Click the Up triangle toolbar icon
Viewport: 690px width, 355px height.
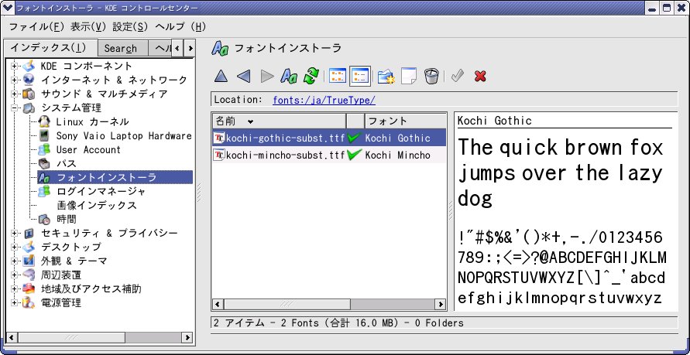tap(221, 77)
